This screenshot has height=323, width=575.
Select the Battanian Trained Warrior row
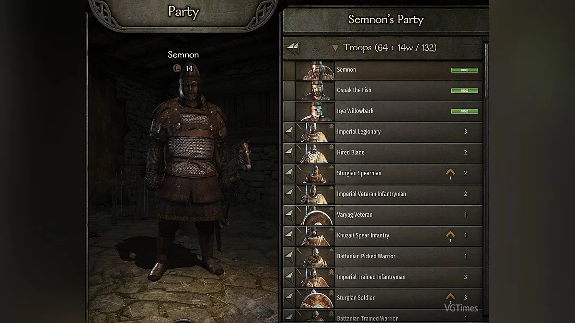[383, 316]
